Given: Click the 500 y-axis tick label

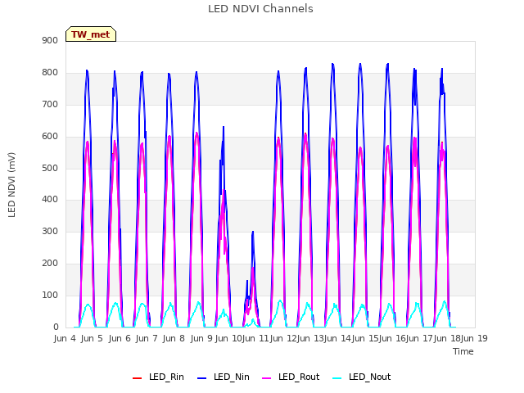Looking at the screenshot, I should (x=50, y=169).
